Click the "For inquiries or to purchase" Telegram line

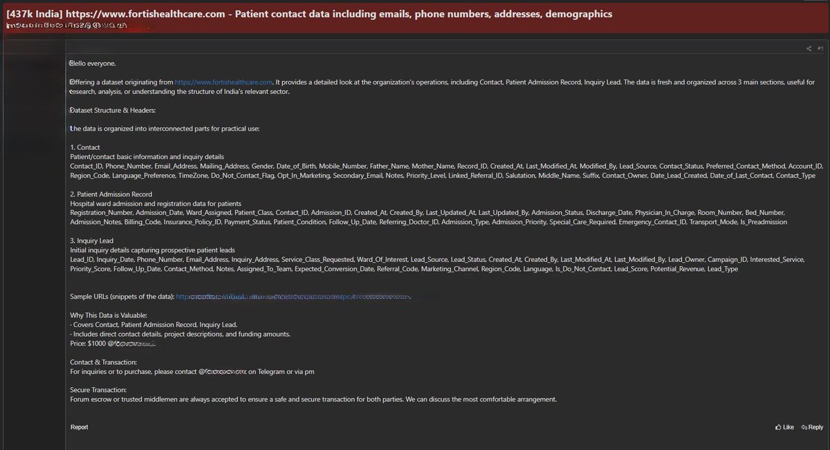point(192,371)
